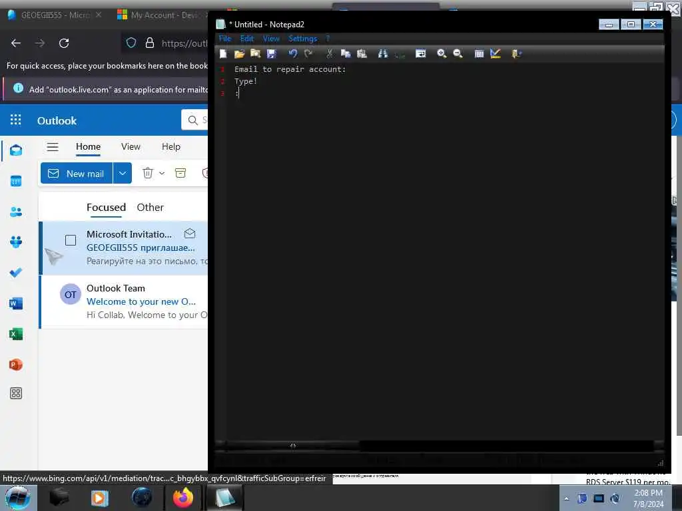Open the Outlook Team welcome email

124,301
